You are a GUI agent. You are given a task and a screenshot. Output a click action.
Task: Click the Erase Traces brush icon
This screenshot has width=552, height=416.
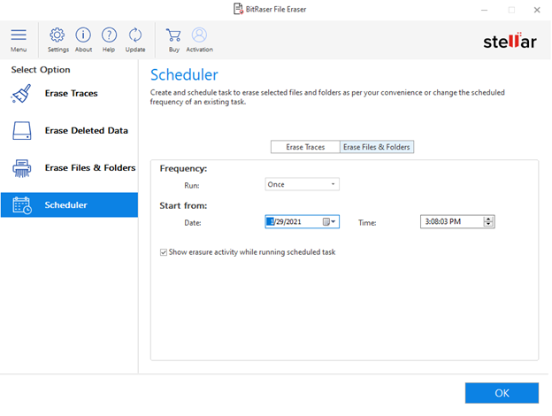(21, 94)
